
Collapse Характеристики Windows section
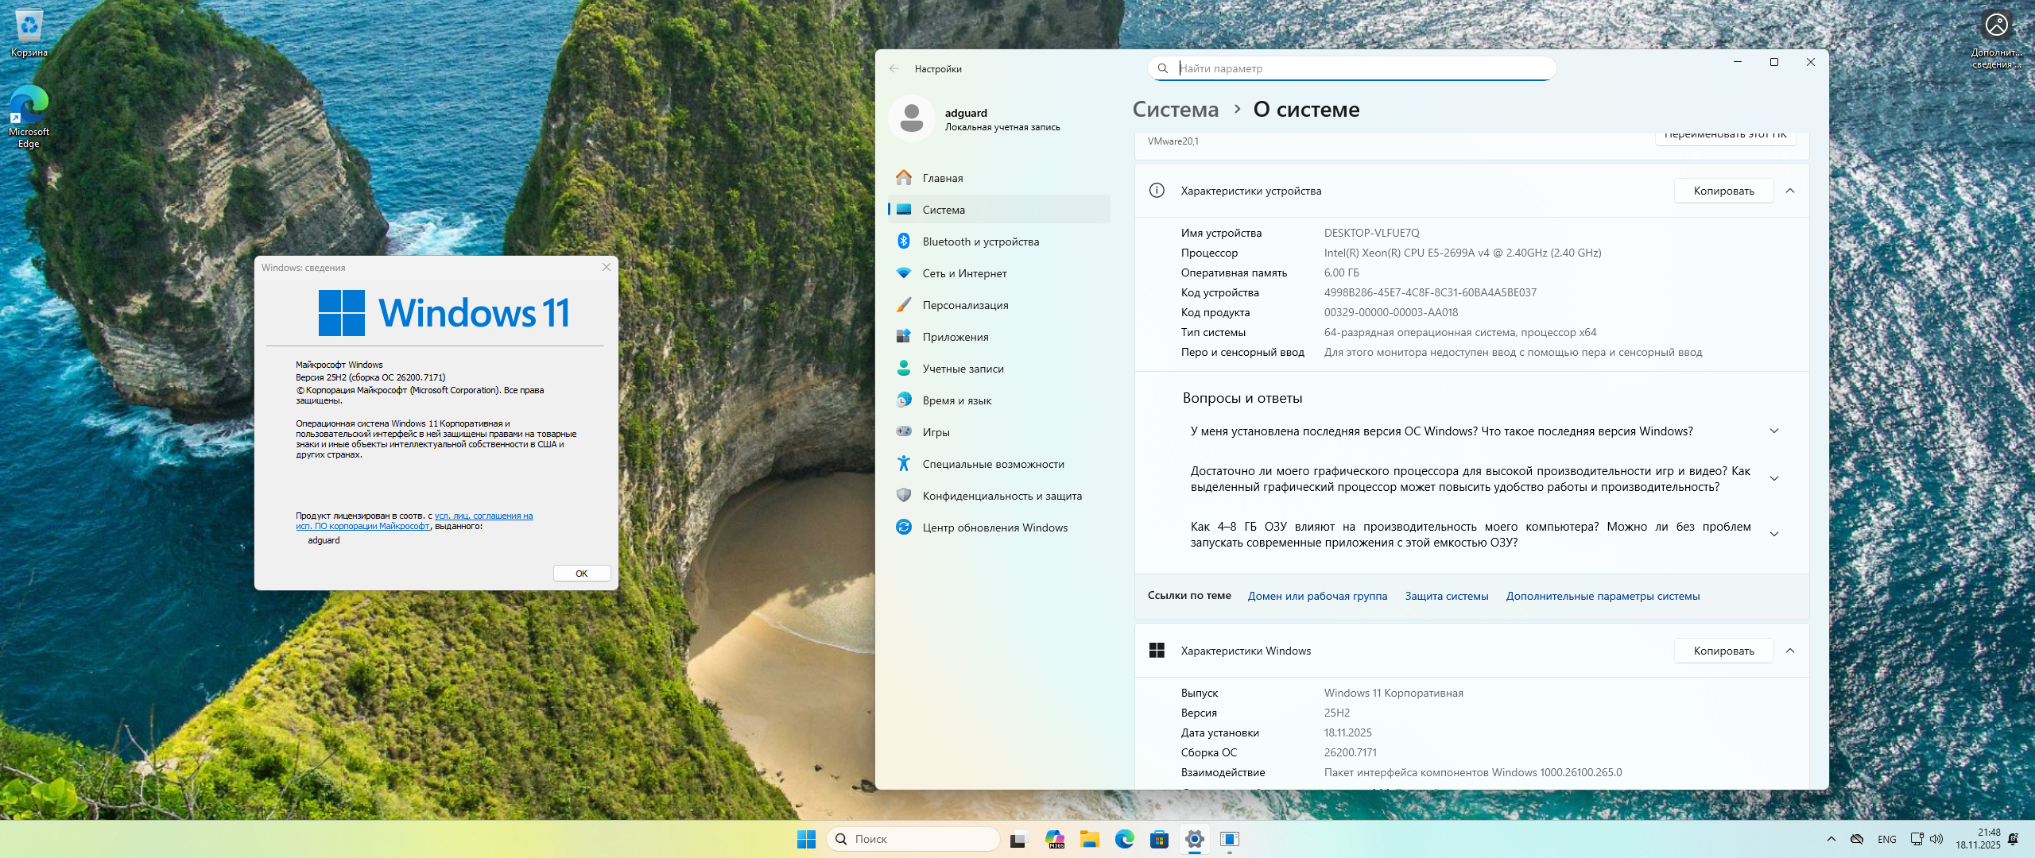[x=1790, y=651]
